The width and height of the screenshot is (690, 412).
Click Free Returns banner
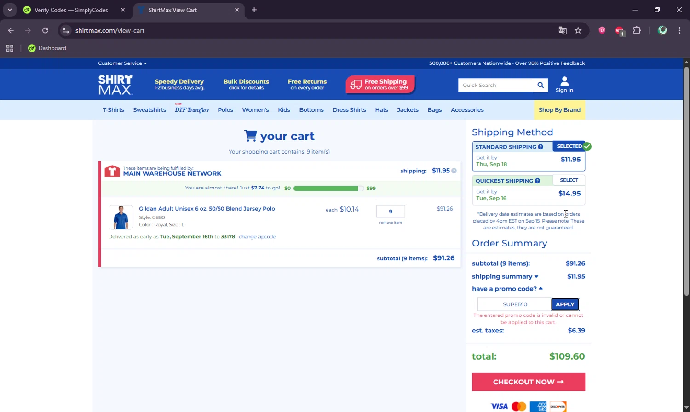[307, 85]
